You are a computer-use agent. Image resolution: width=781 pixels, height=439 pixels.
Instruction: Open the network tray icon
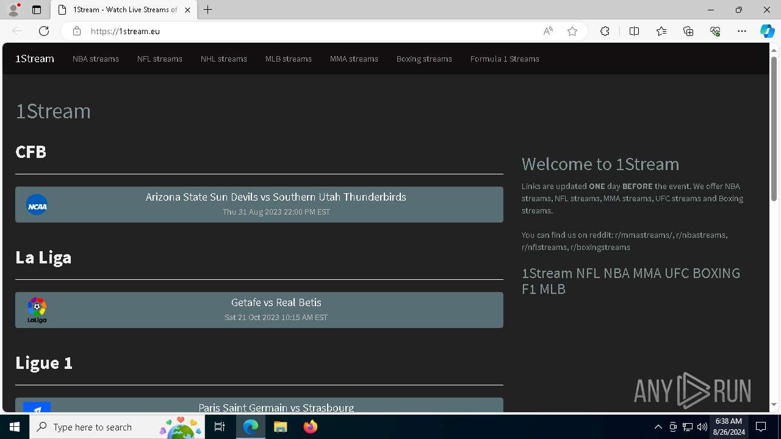click(688, 427)
